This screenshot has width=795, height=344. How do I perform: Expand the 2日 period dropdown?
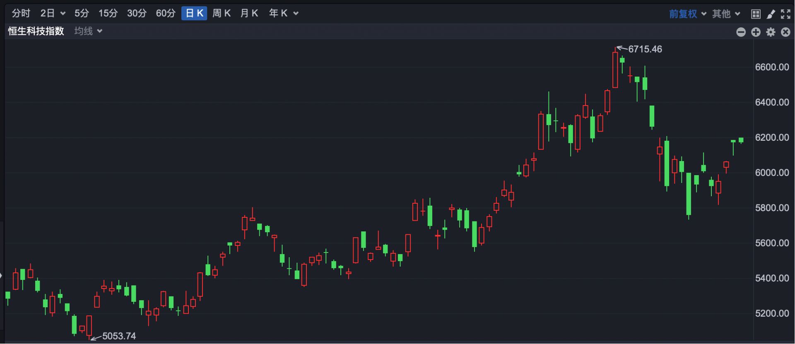pyautogui.click(x=53, y=13)
